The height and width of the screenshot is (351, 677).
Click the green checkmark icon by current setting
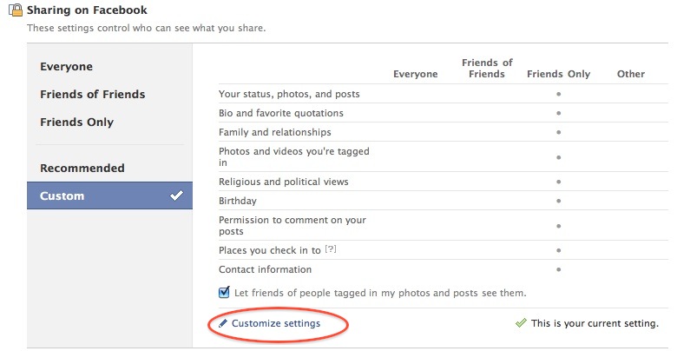(521, 323)
